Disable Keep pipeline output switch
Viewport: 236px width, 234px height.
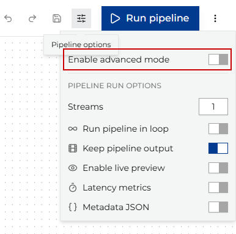tap(218, 148)
